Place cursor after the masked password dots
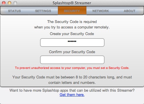 (77, 41)
